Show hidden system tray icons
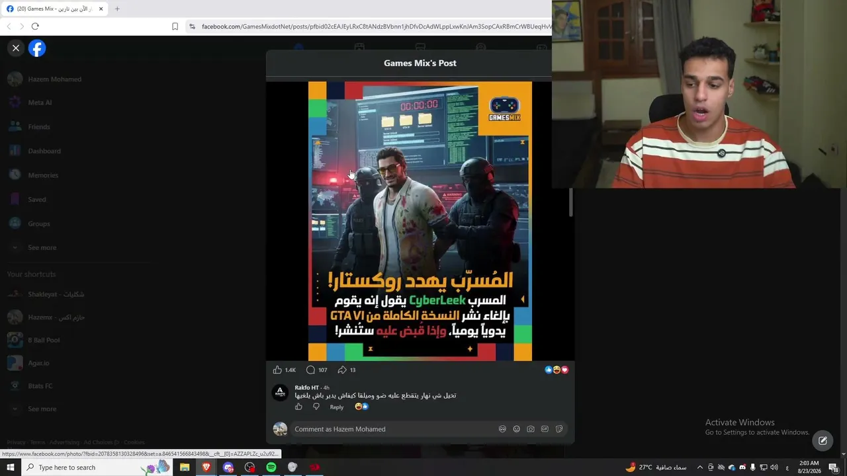 point(700,467)
